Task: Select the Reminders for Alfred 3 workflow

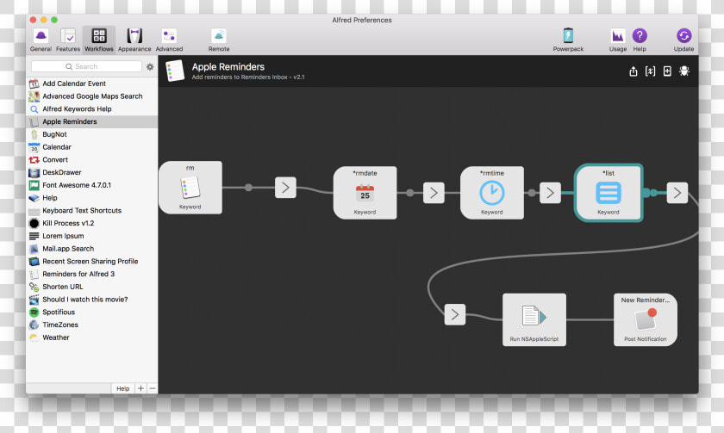Action: pyautogui.click(x=92, y=274)
